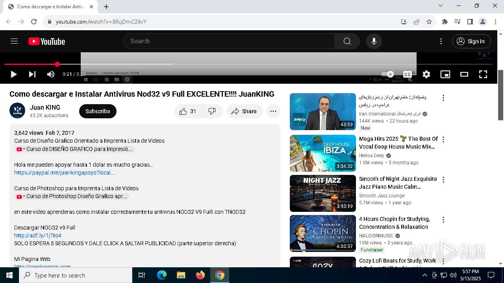Screen dimensions: 504x283
Task: Play the video
Action: click(x=13, y=74)
